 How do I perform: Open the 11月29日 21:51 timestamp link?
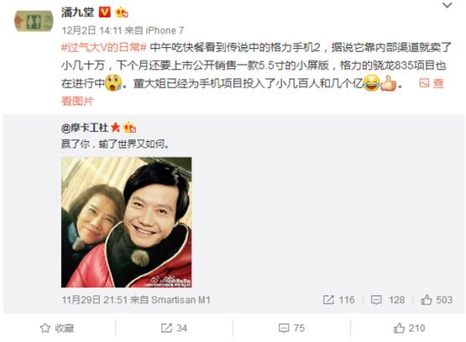[95, 300]
